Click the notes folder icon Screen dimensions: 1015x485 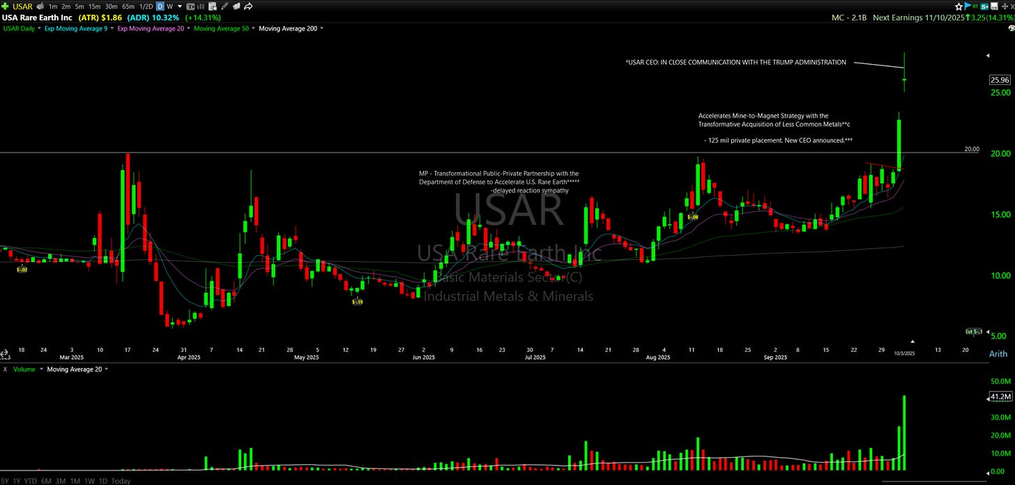pos(236,6)
